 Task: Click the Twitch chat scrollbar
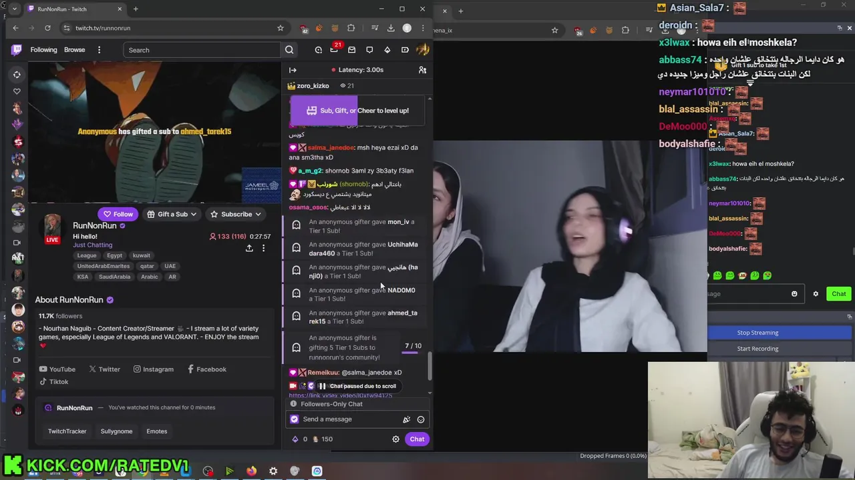430,365
